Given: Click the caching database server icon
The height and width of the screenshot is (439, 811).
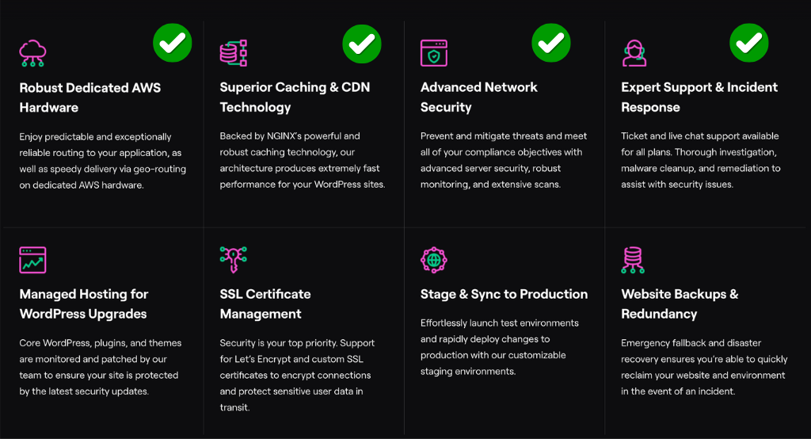Looking at the screenshot, I should tap(234, 53).
